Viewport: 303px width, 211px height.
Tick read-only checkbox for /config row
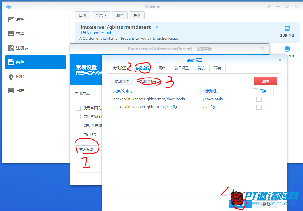tap(259, 107)
